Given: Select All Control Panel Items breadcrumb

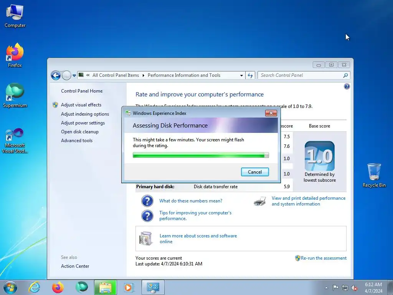Looking at the screenshot, I should (116, 75).
